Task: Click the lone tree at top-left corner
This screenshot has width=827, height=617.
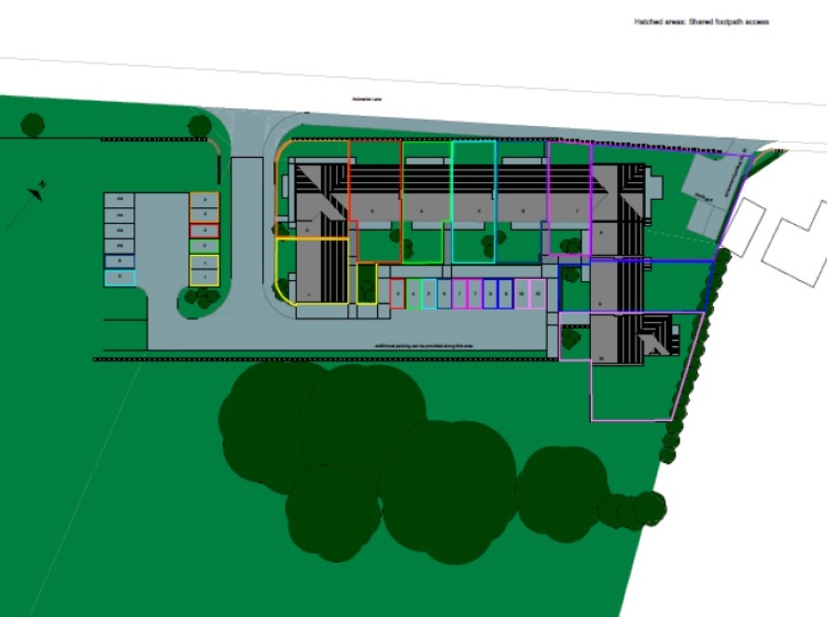Action: (33, 123)
